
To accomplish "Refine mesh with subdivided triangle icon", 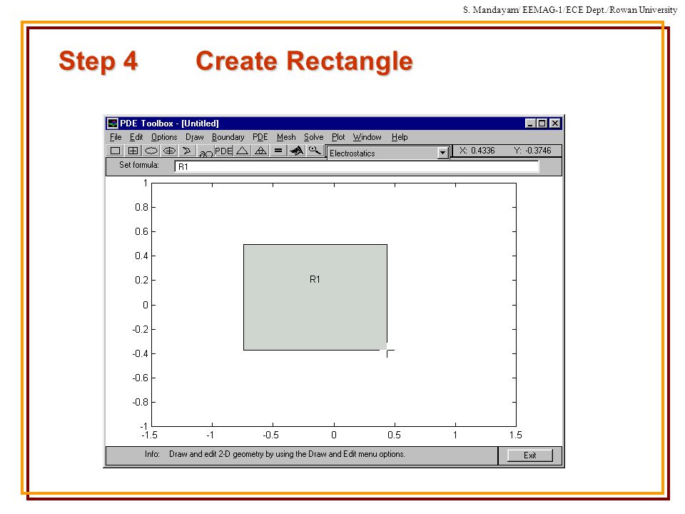I will click(261, 151).
